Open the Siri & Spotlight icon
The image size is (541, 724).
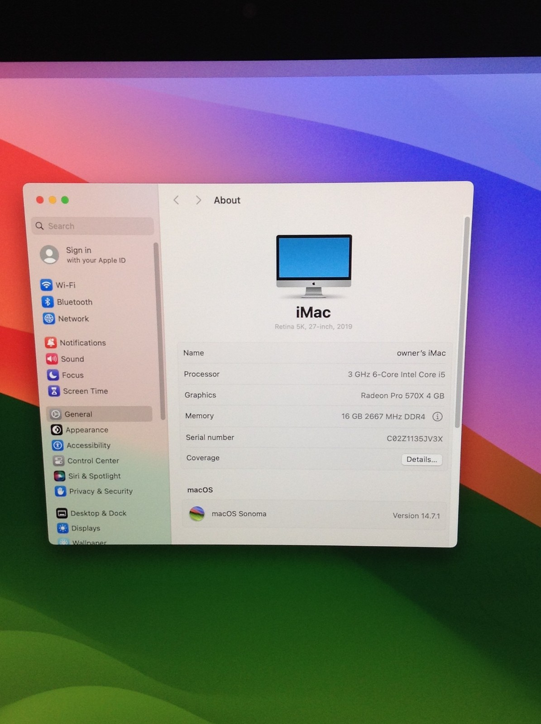click(x=59, y=476)
